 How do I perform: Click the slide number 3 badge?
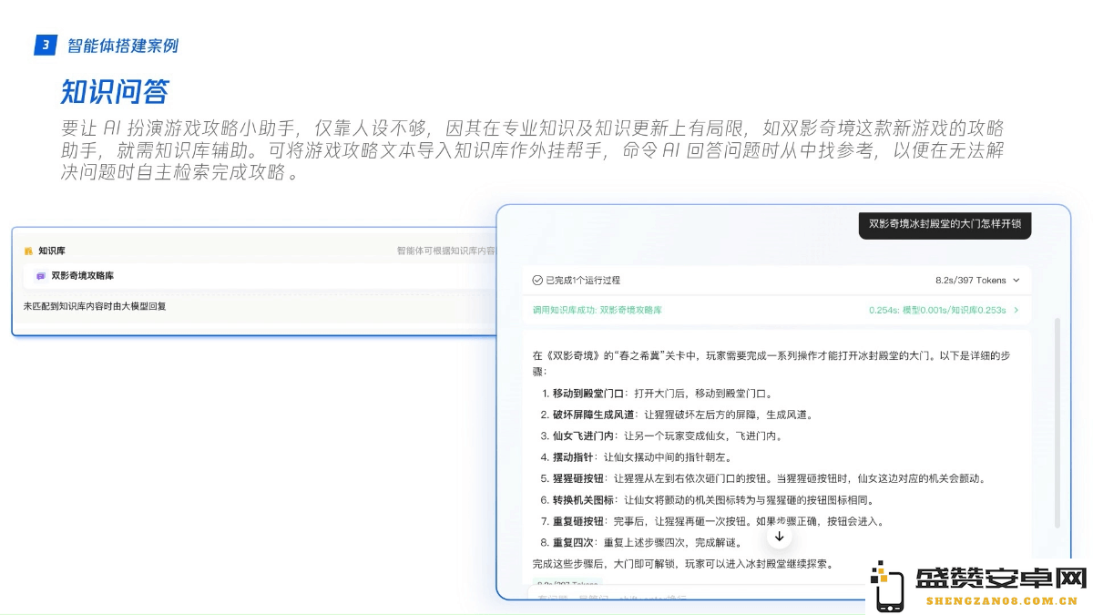[x=46, y=46]
